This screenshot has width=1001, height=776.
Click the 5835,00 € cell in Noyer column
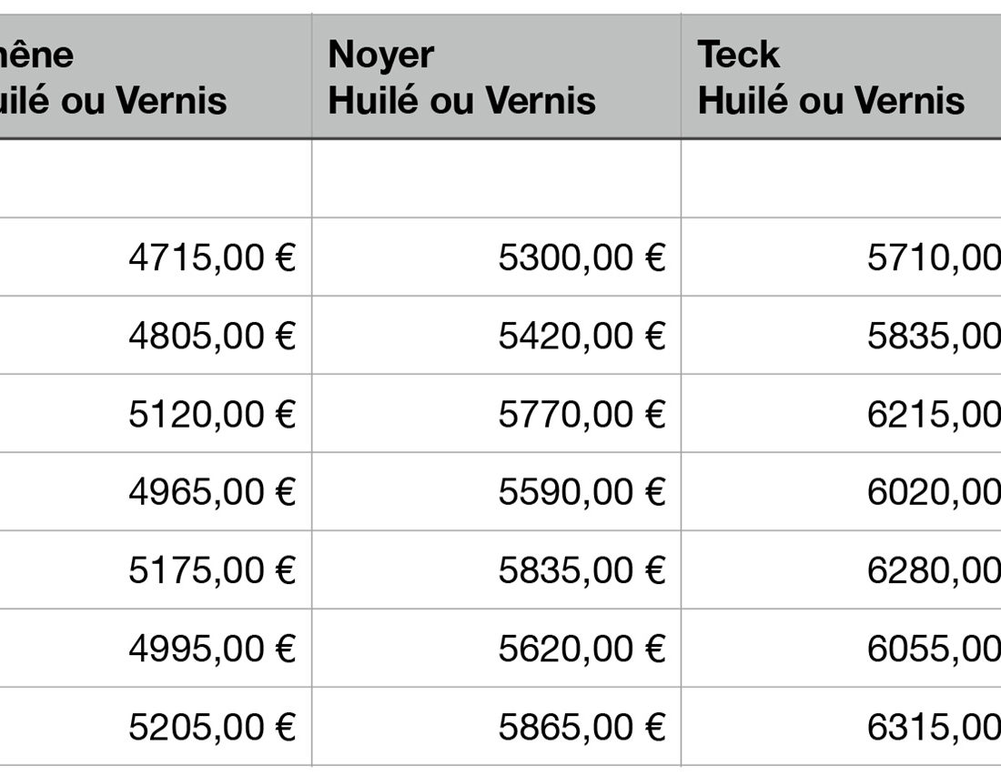click(x=581, y=570)
